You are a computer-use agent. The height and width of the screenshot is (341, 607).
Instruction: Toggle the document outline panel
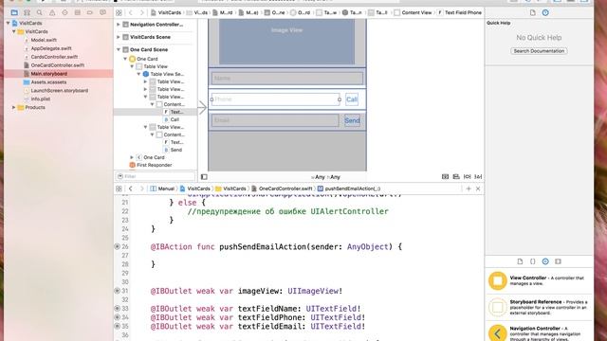[x=204, y=177]
